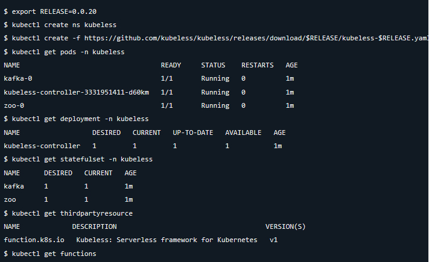The image size is (429, 262).
Task: Click the RESTARTS column header
Action: tap(257, 65)
